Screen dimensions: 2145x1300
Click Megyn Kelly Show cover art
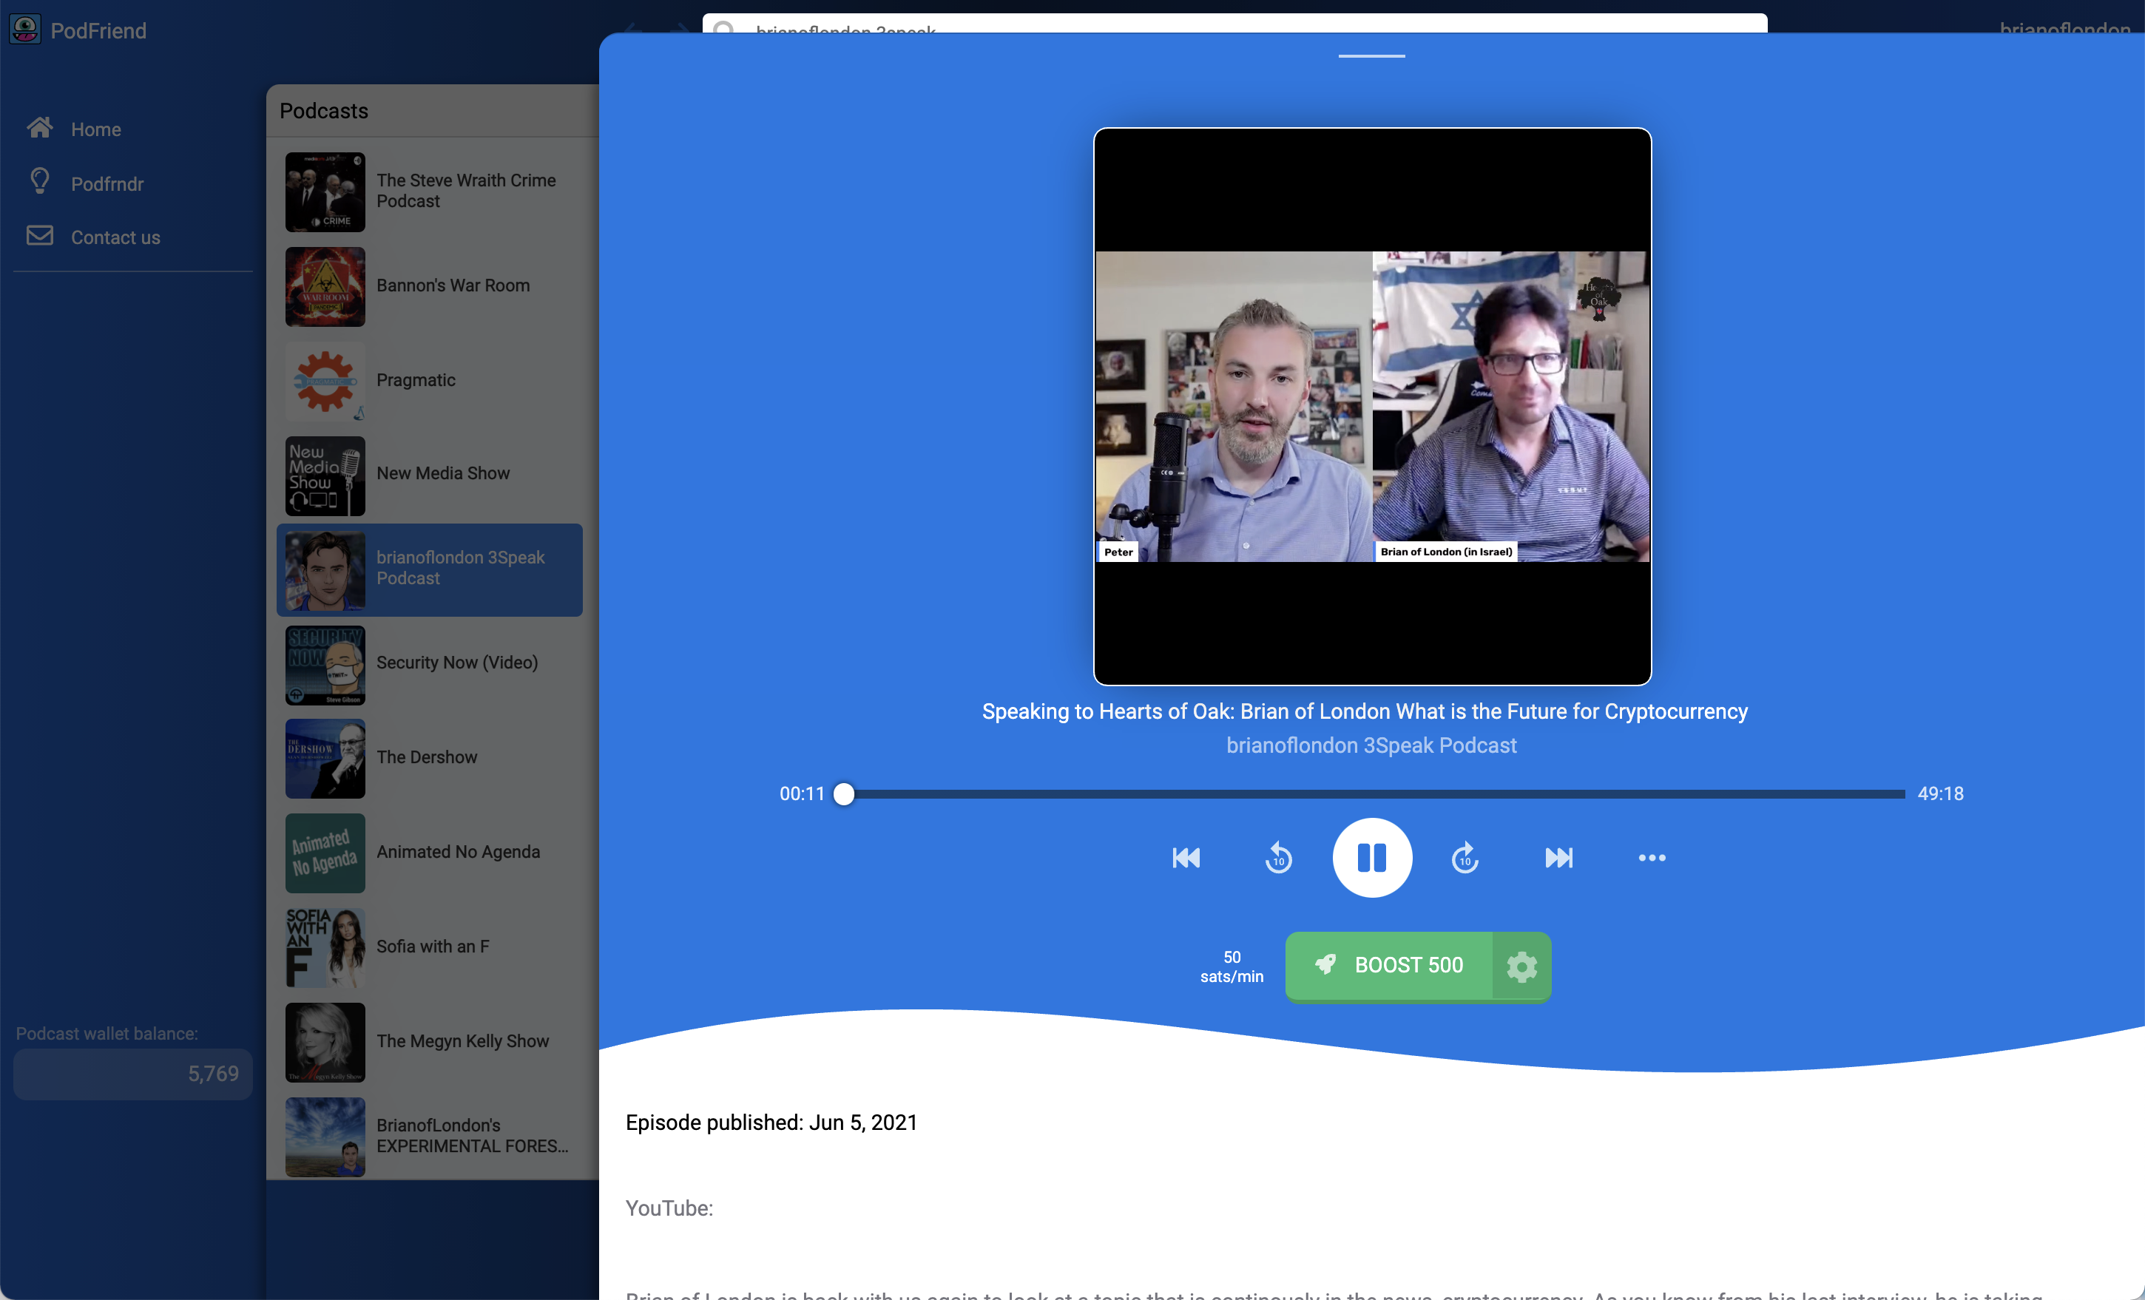tap(325, 1043)
